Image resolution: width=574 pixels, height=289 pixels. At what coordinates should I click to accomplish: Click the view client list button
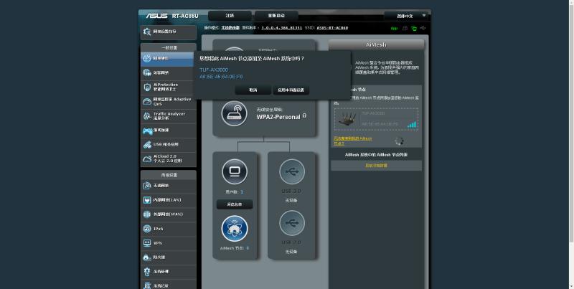point(235,204)
